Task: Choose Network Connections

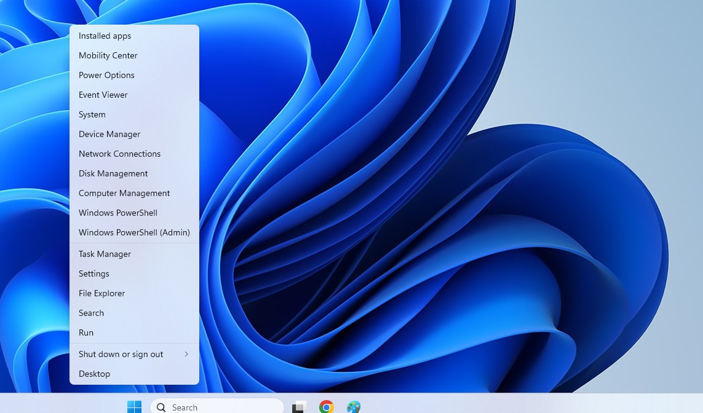Action: coord(134,154)
